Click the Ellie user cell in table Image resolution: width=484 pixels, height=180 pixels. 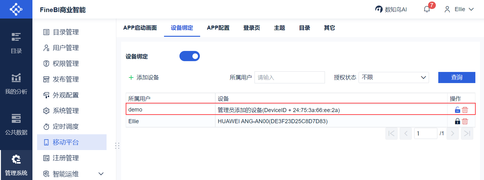pos(170,121)
